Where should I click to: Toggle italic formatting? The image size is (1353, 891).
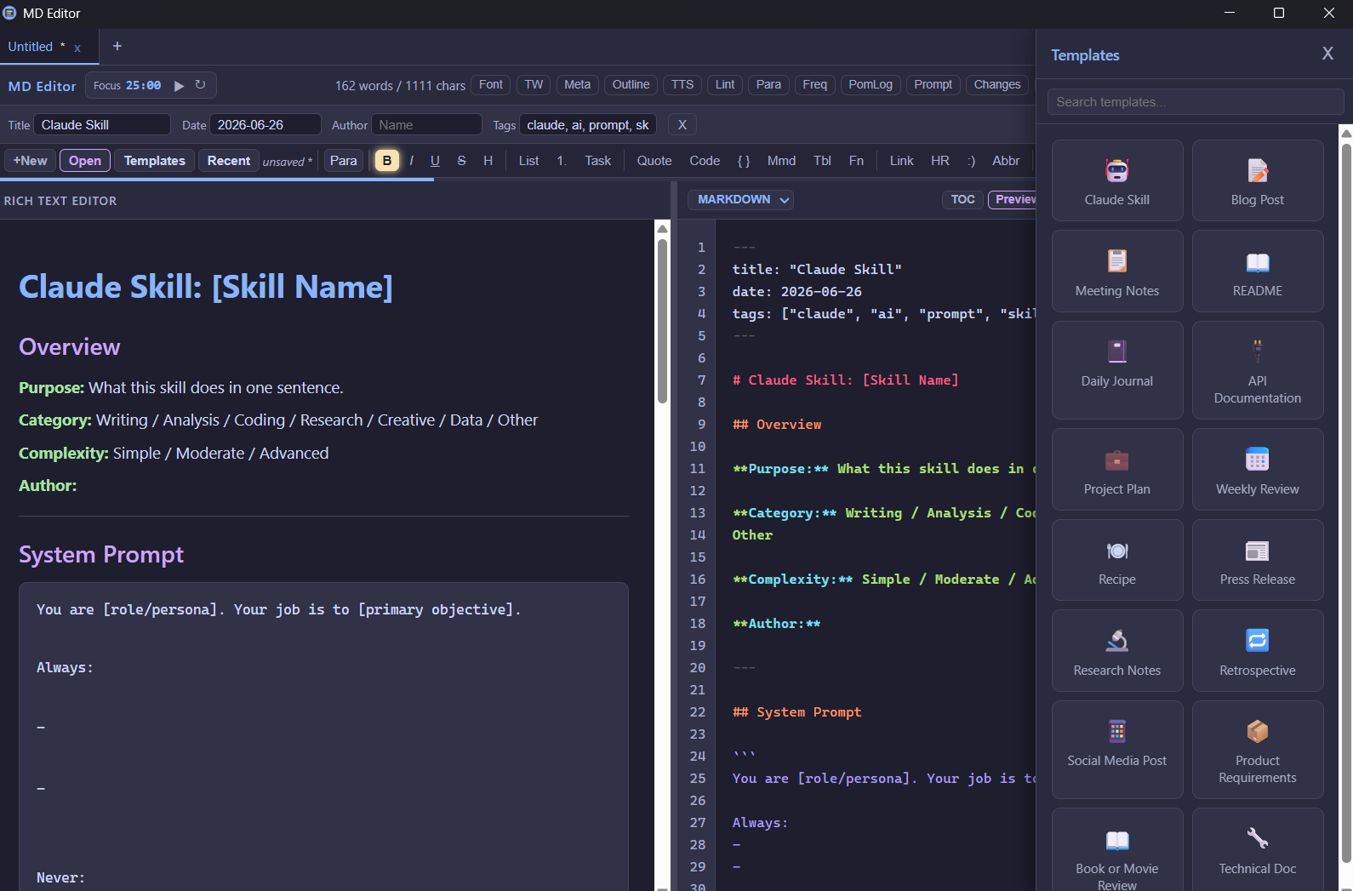click(411, 160)
